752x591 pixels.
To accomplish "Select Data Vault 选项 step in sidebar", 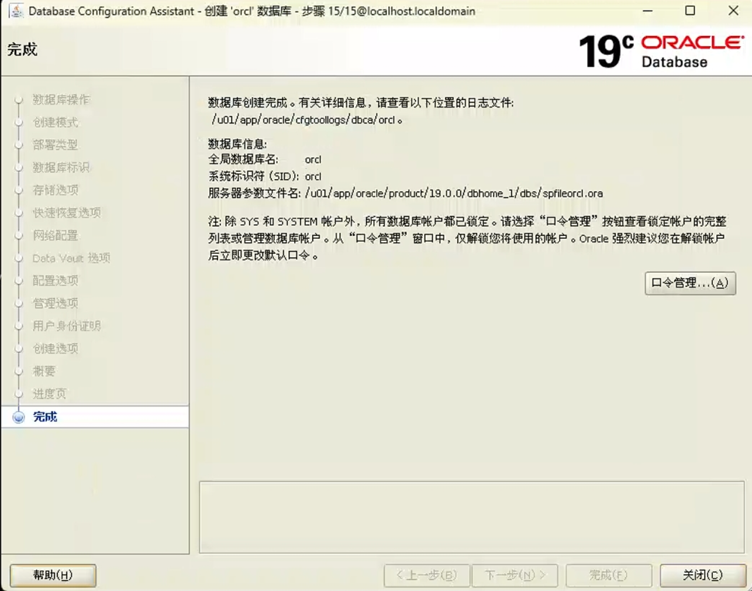I will click(x=71, y=258).
